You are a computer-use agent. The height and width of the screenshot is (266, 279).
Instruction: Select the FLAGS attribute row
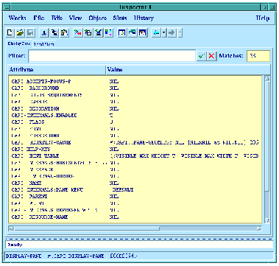(135, 122)
